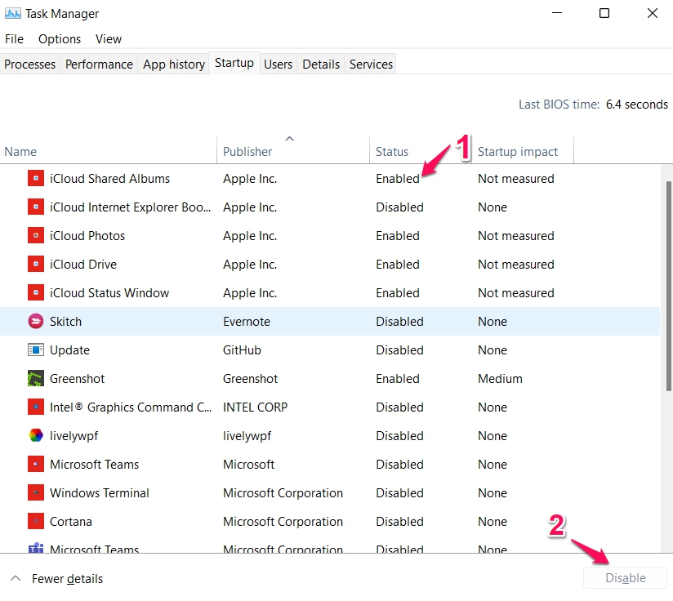673x601 pixels.
Task: Click the iCloud Shared Albums row icon
Action: pos(36,178)
